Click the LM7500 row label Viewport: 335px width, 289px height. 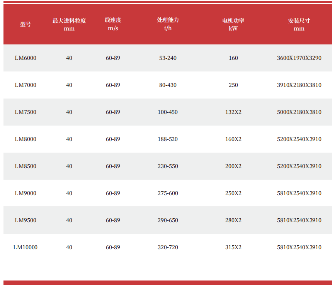click(26, 112)
